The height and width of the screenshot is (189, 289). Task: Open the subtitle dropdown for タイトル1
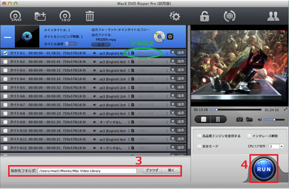click(x=167, y=53)
